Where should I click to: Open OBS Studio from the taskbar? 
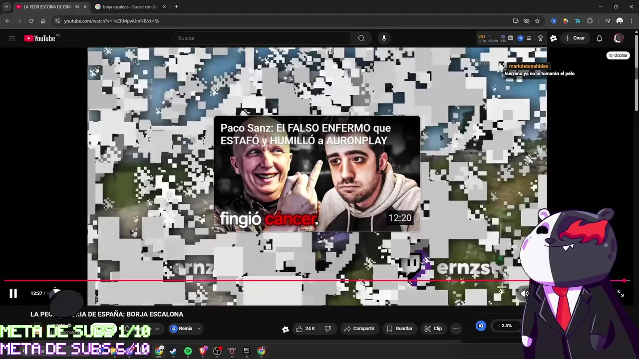click(217, 351)
